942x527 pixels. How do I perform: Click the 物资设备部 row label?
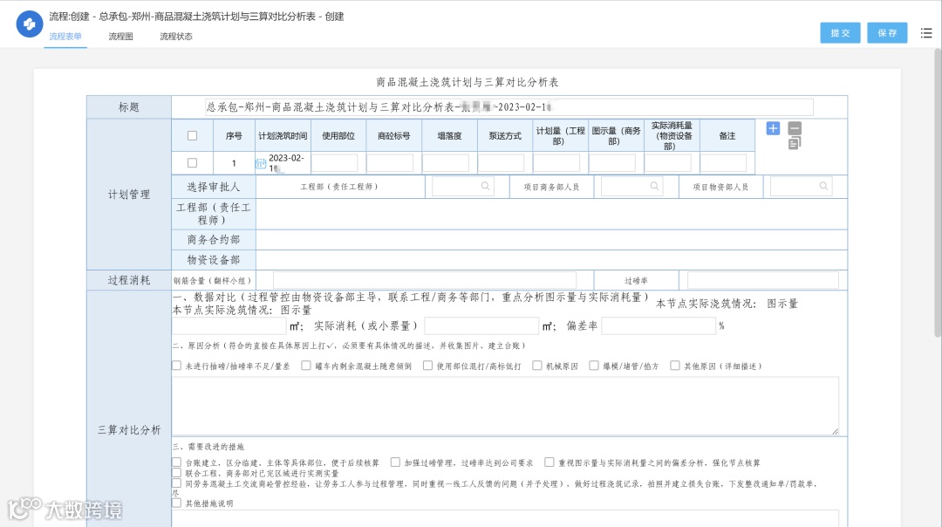214,260
